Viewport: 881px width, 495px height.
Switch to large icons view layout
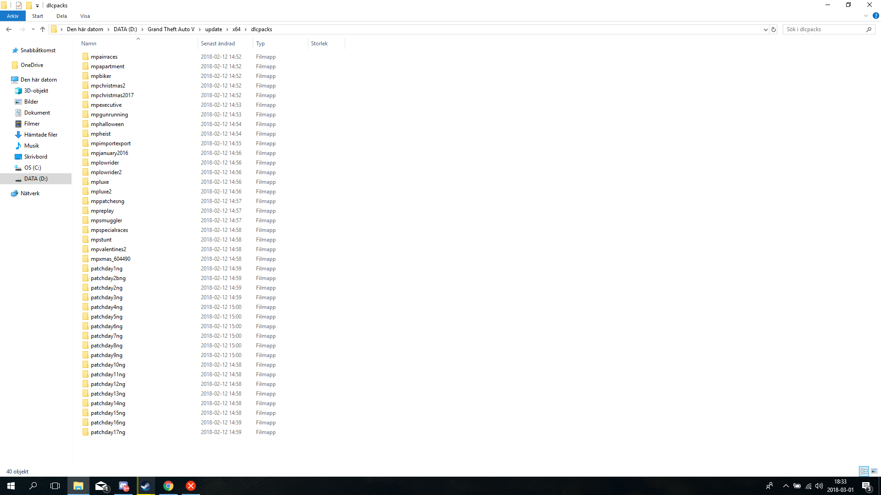pyautogui.click(x=874, y=471)
